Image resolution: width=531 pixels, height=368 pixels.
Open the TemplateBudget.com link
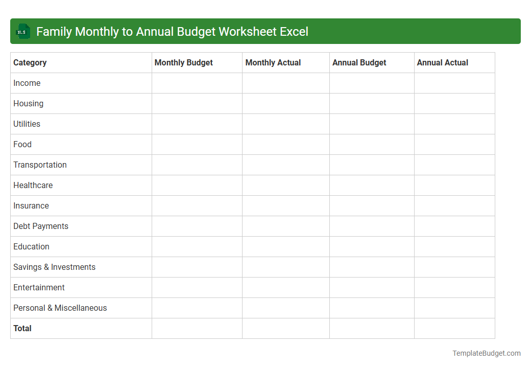486,353
